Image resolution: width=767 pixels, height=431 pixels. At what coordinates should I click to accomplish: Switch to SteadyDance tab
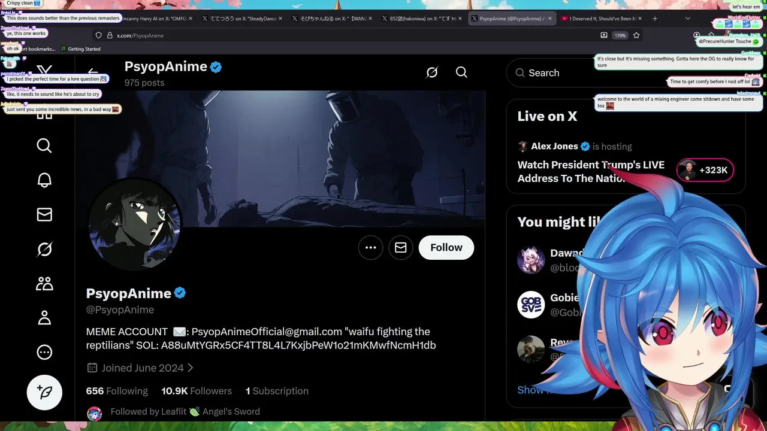point(242,19)
